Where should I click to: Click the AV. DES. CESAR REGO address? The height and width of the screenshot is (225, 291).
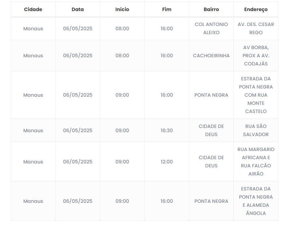(256, 28)
